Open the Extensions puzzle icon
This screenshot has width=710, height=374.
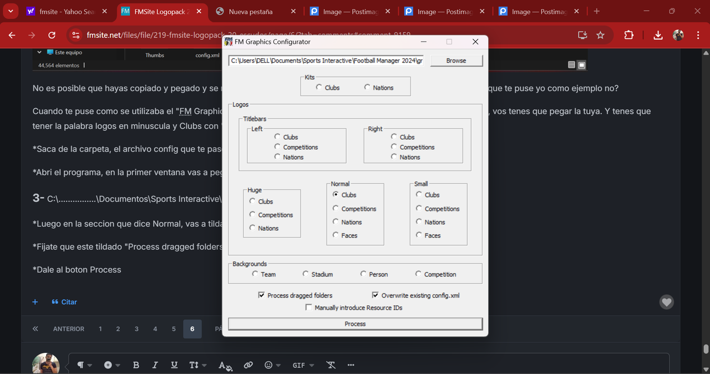pos(628,35)
